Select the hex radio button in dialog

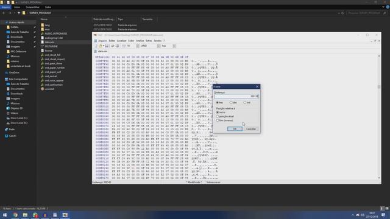[x=218, y=103]
